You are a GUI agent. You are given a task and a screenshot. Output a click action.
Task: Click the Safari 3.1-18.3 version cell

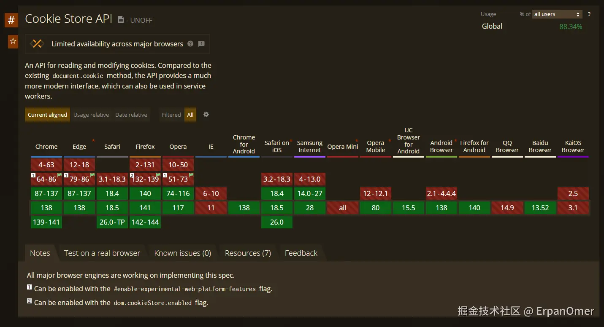112,179
